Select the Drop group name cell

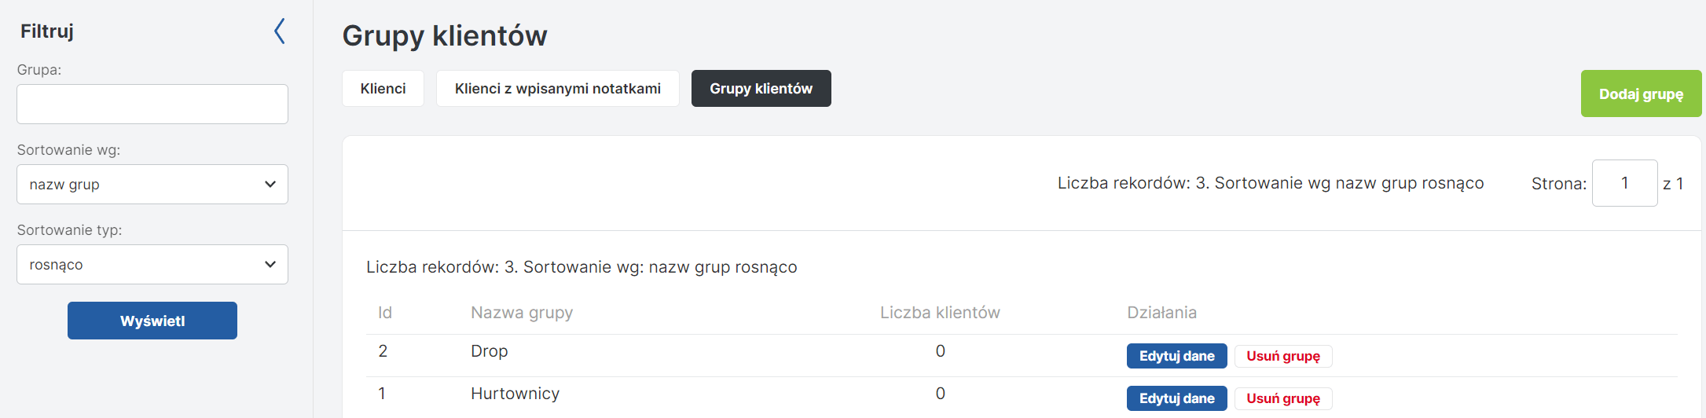(490, 351)
